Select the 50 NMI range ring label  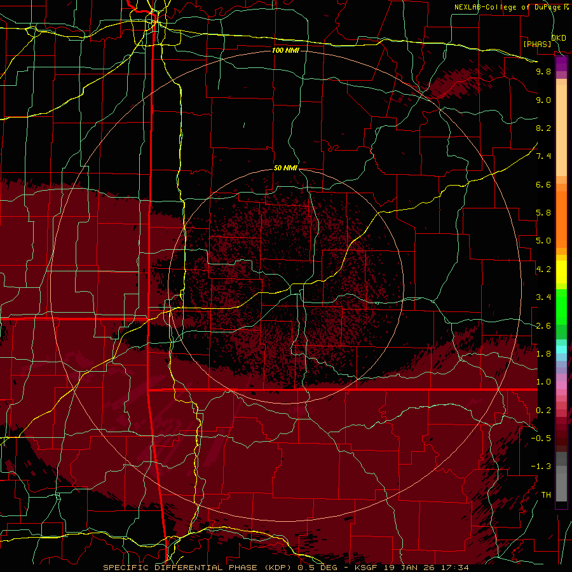click(285, 168)
